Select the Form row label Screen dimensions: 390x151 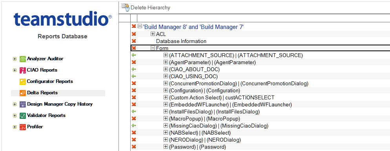(162, 49)
